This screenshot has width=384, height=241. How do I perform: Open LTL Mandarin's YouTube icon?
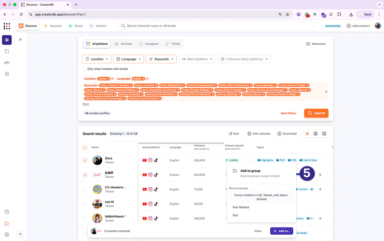click(x=144, y=189)
